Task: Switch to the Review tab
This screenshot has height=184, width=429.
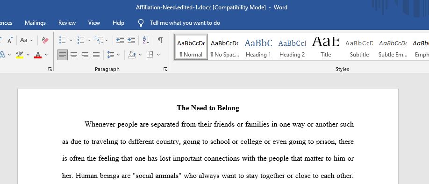Action: pos(67,23)
